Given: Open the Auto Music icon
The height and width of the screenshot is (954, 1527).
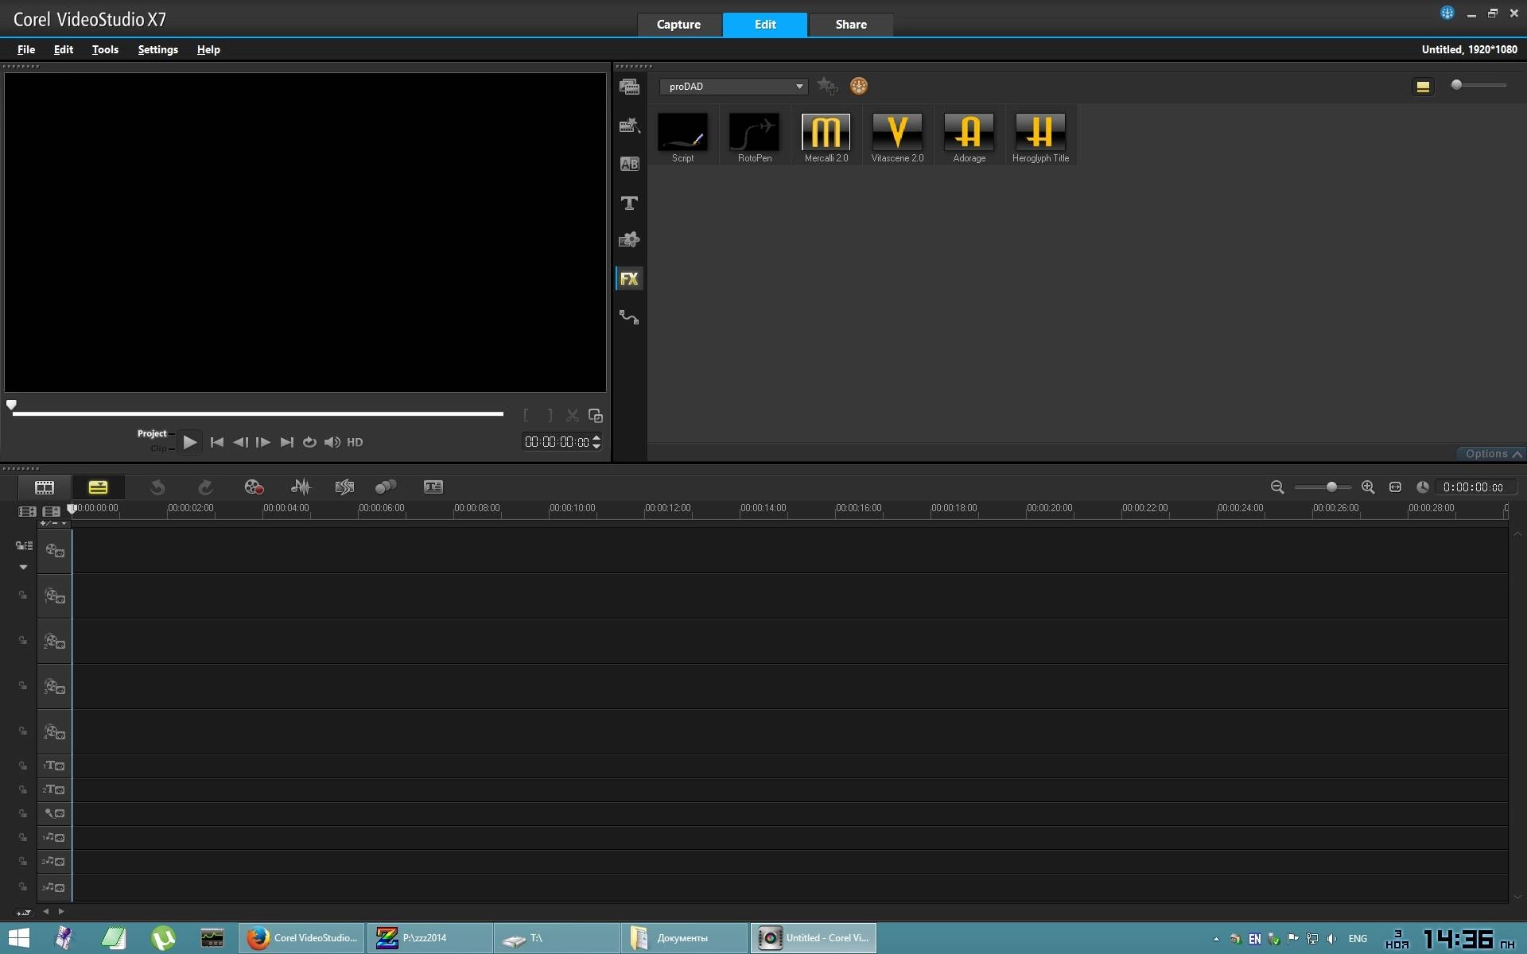Looking at the screenshot, I should point(344,487).
